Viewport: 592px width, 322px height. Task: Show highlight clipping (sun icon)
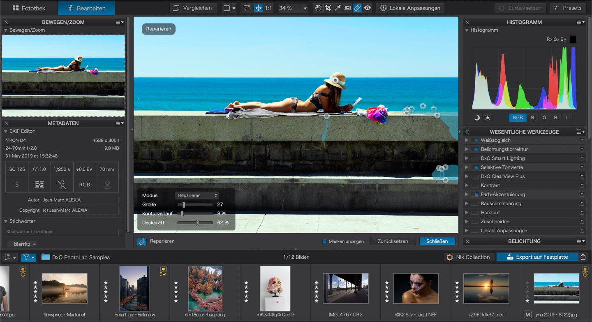488,118
